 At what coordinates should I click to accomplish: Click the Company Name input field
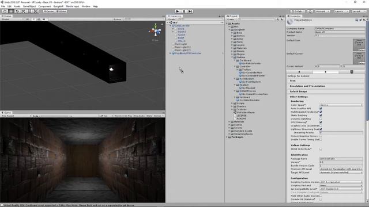[340, 28]
